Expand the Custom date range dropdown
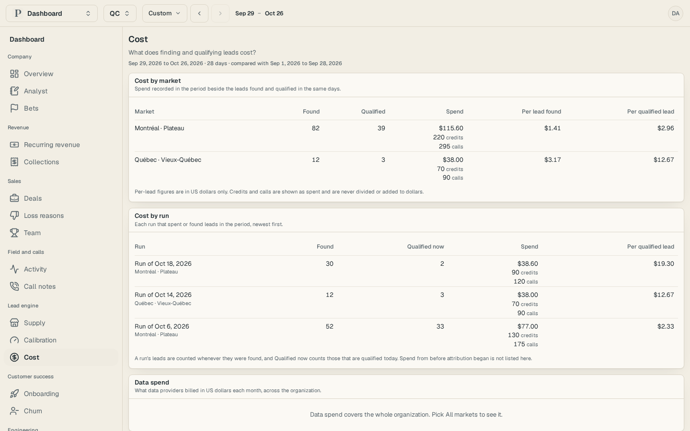Image resolution: width=690 pixels, height=431 pixels. coord(165,13)
